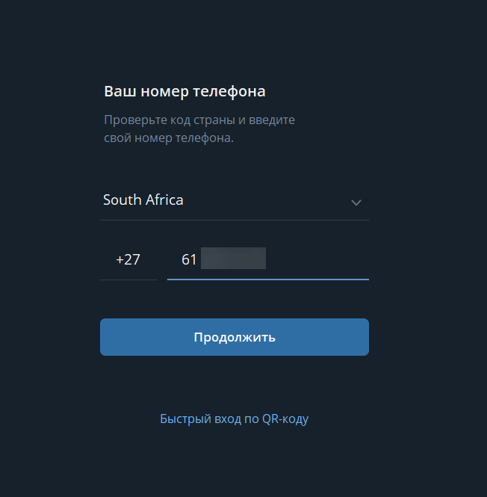Viewport: 487px width, 497px height.
Task: Click the underline beneath +27 code
Action: pyautogui.click(x=128, y=280)
